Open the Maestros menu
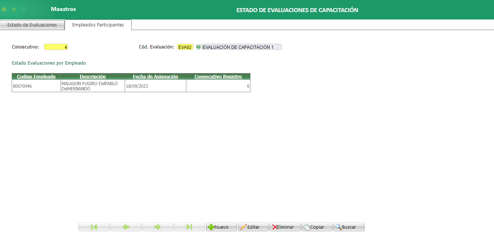The height and width of the screenshot is (239, 494). click(63, 9)
